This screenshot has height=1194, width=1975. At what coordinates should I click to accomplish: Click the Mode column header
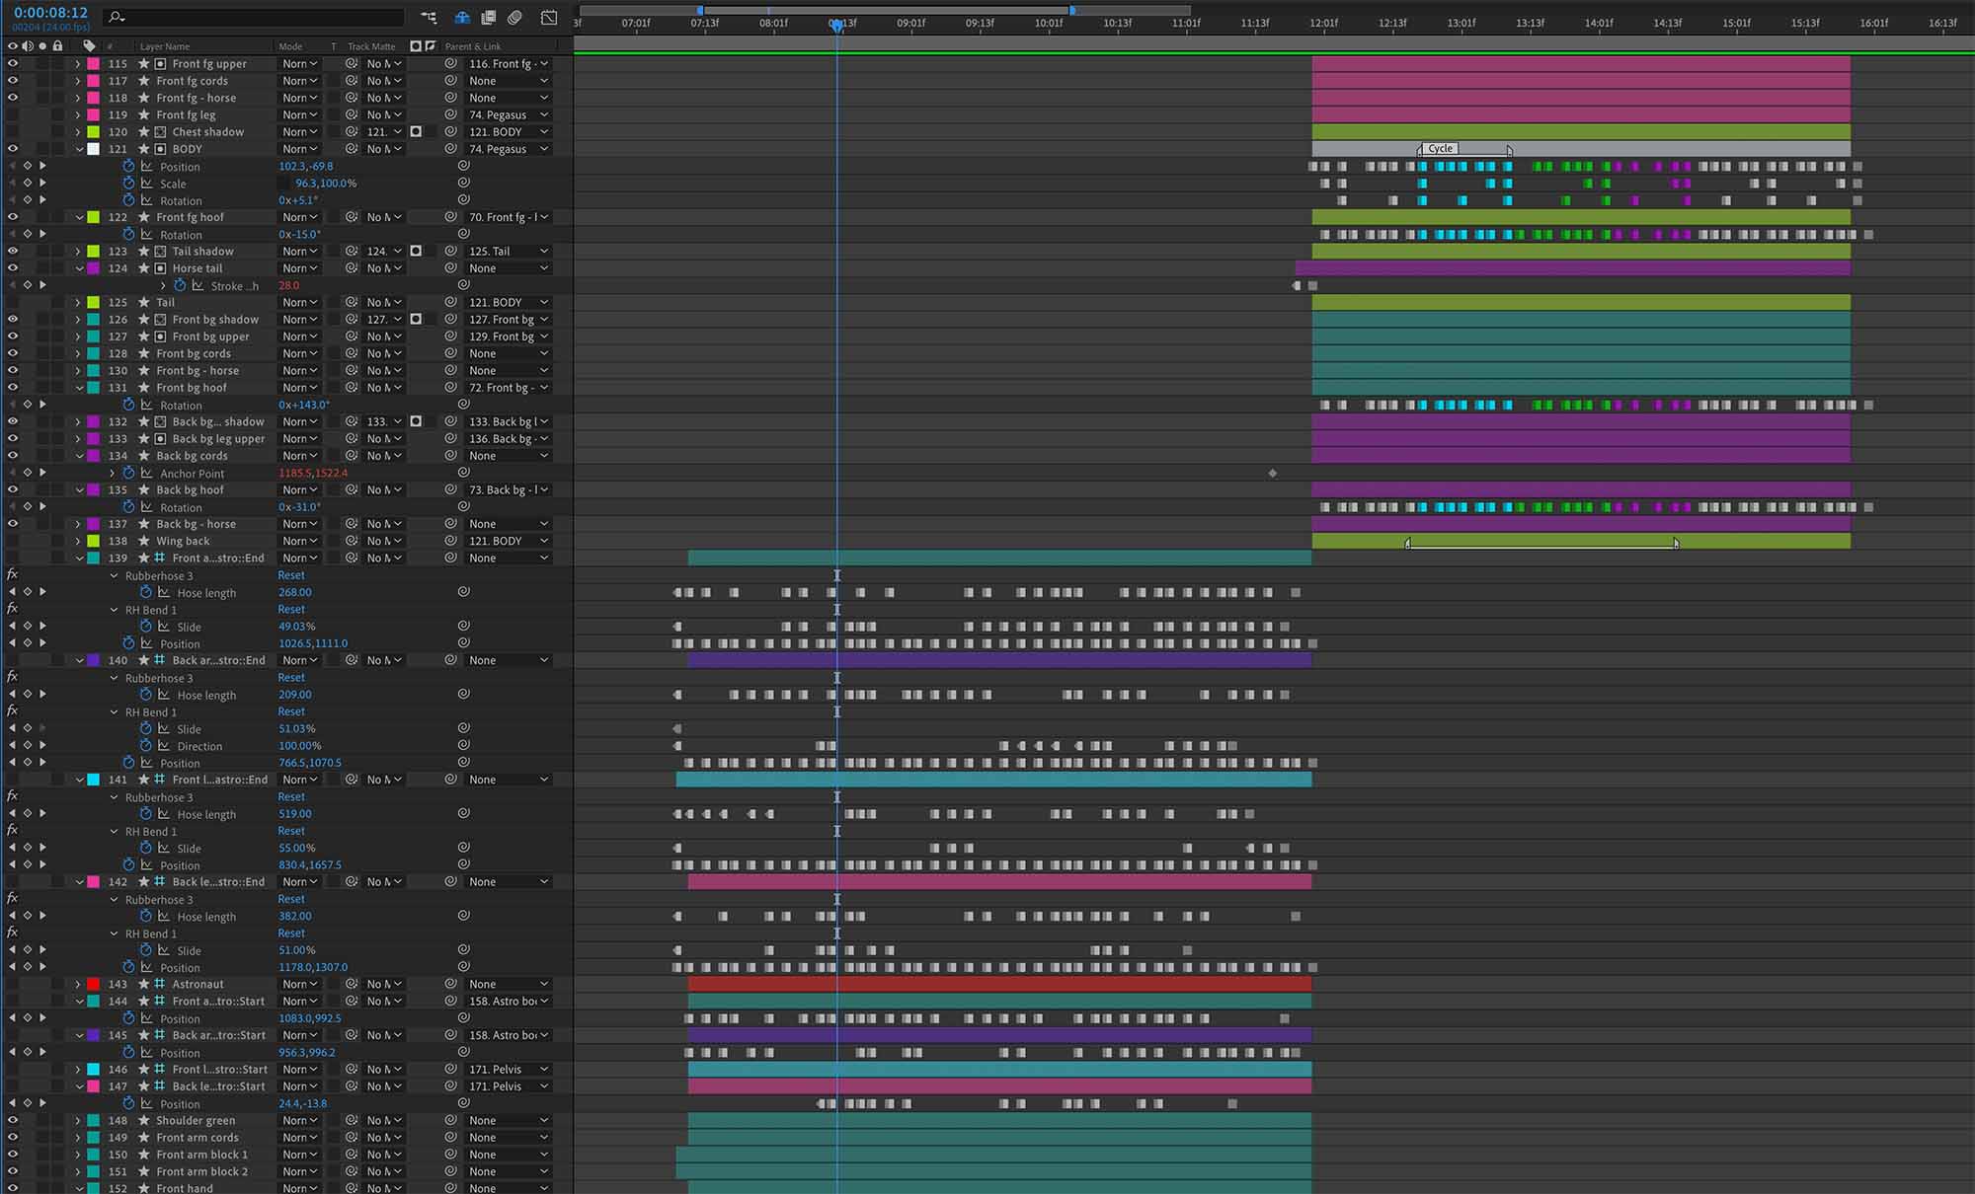(x=290, y=46)
